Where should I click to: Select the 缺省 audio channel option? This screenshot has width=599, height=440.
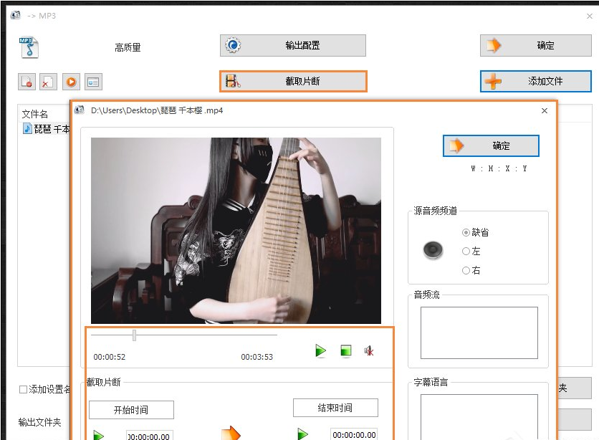point(466,232)
